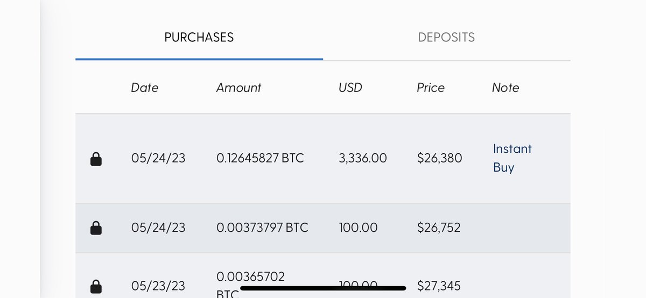Select date 05/23/23
646x298 pixels.
[x=158, y=286]
